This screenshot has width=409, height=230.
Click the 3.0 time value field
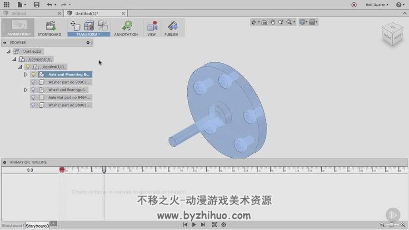tap(30, 170)
